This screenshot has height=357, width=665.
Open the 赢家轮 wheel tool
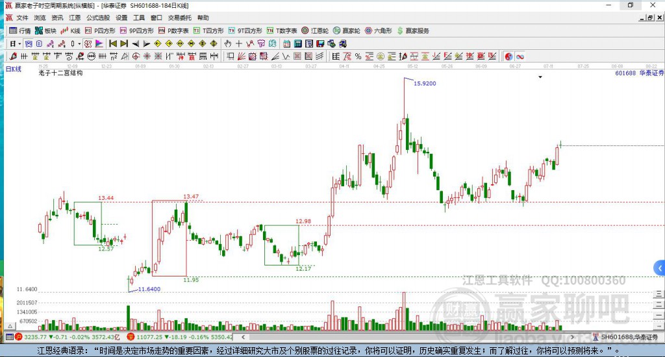pos(347,31)
